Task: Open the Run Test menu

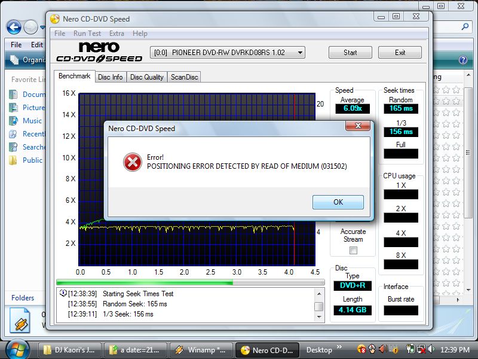Action: pos(87,34)
